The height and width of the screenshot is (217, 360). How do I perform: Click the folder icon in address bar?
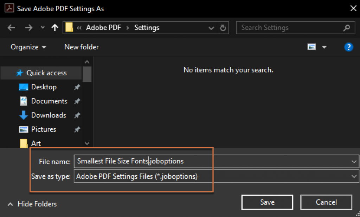coord(69,27)
